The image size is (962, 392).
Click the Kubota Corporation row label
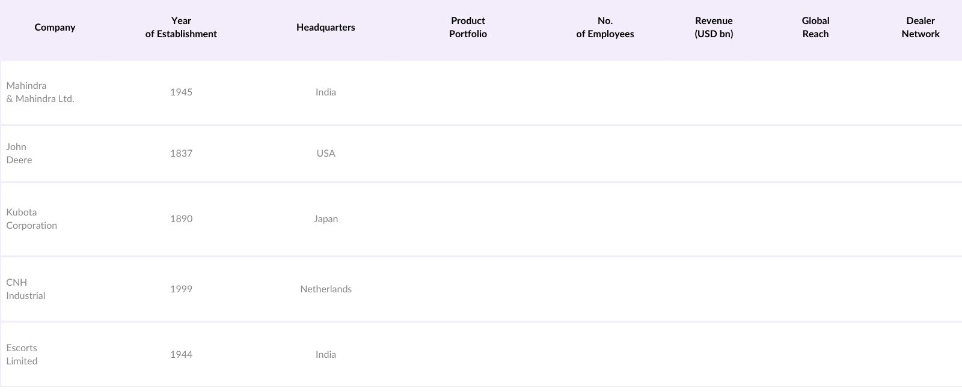coord(31,219)
